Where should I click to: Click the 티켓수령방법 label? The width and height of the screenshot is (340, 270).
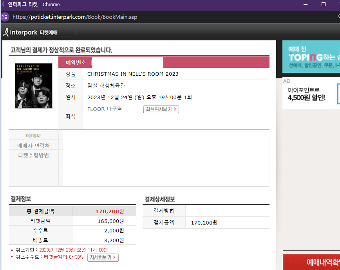click(x=34, y=156)
